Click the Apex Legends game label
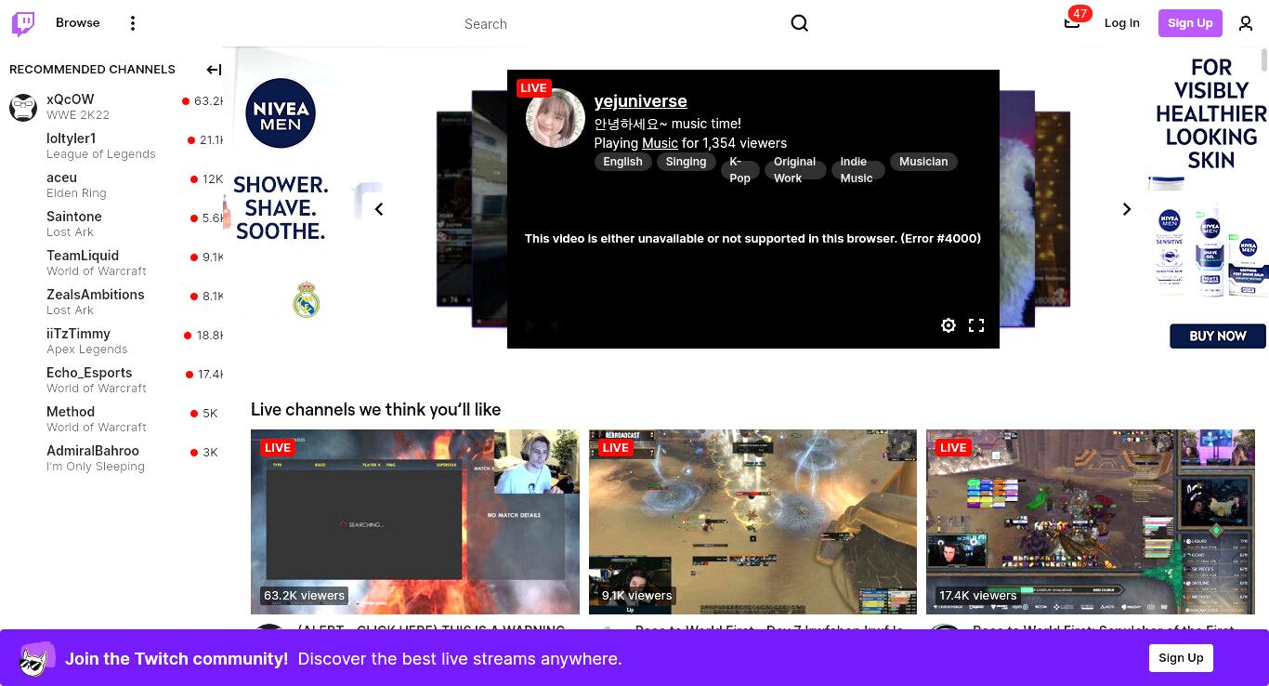The height and width of the screenshot is (686, 1269). coord(87,350)
